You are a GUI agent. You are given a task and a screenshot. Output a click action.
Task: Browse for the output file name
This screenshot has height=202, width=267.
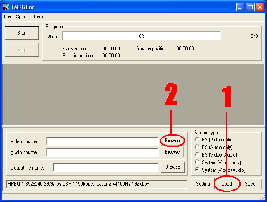[173, 167]
